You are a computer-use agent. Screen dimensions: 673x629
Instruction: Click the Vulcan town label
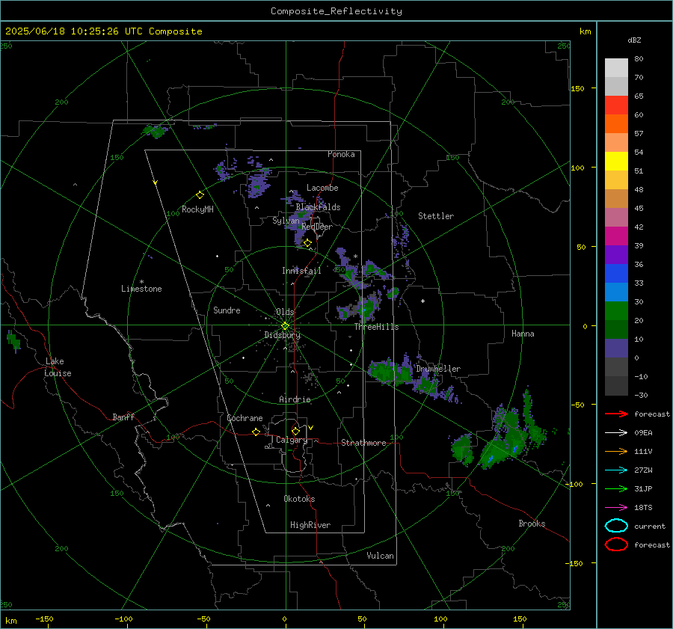point(380,556)
